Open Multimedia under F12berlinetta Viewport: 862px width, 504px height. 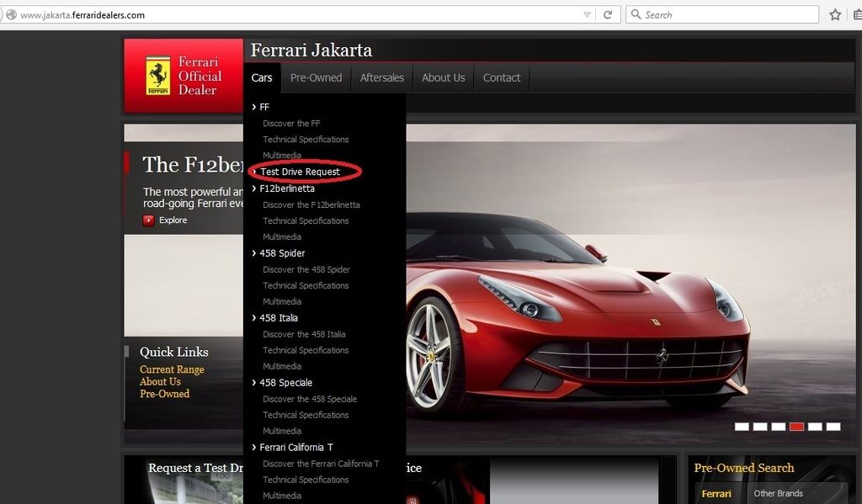282,237
